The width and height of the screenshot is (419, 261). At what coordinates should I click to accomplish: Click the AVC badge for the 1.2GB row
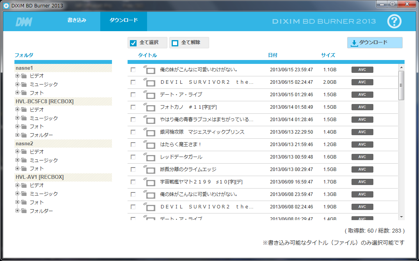(x=362, y=145)
